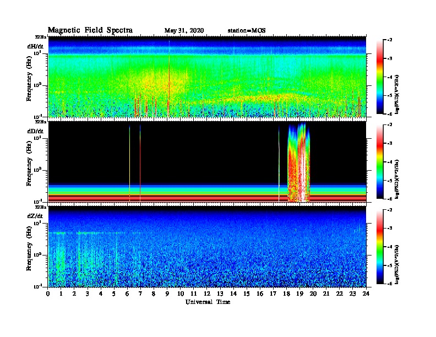Click the Universal Time tick label "22"

click(340, 294)
